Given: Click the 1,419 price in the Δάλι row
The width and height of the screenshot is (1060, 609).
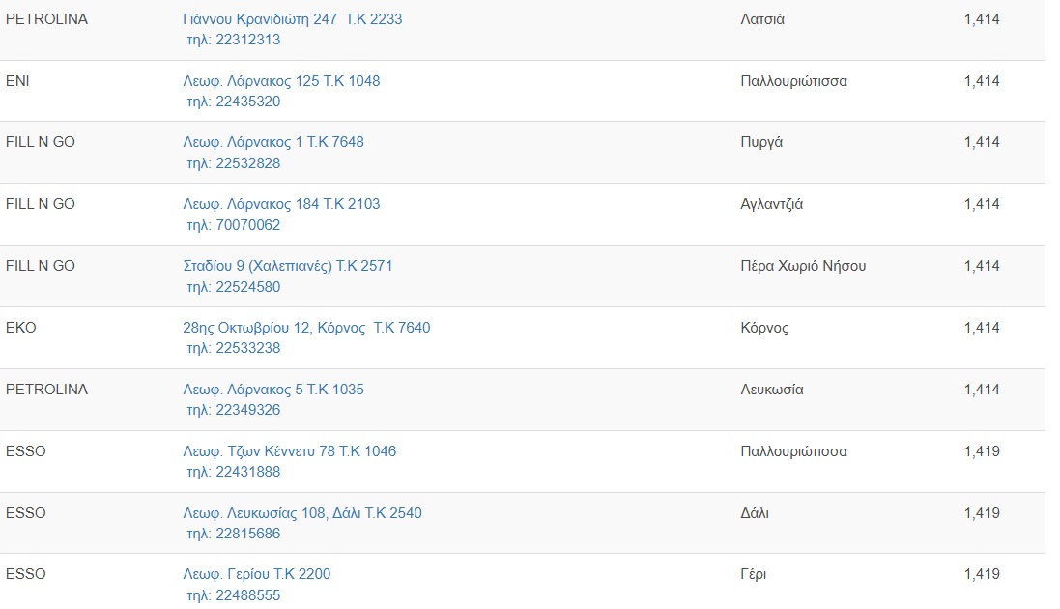Looking at the screenshot, I should 982,513.
